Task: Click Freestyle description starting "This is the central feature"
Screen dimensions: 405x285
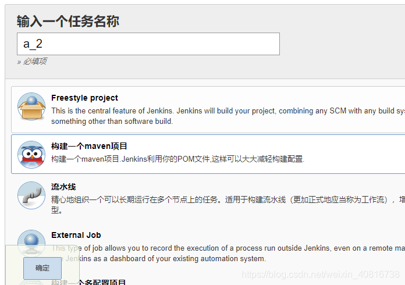Action: point(228,116)
